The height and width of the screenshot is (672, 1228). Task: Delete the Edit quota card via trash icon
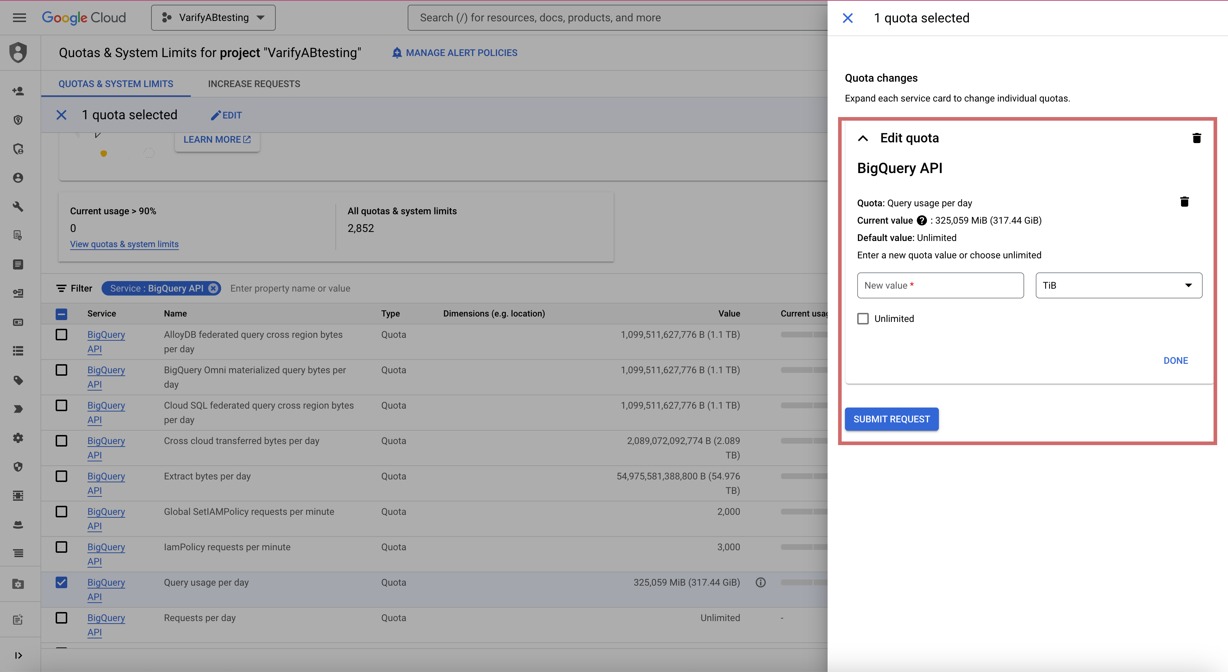point(1197,138)
